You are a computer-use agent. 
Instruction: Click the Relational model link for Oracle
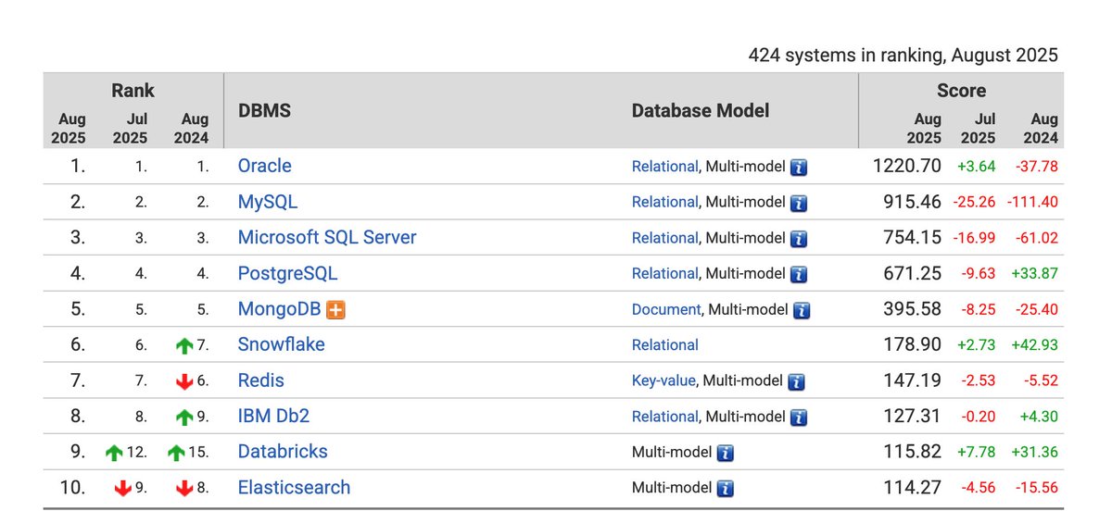click(x=664, y=167)
